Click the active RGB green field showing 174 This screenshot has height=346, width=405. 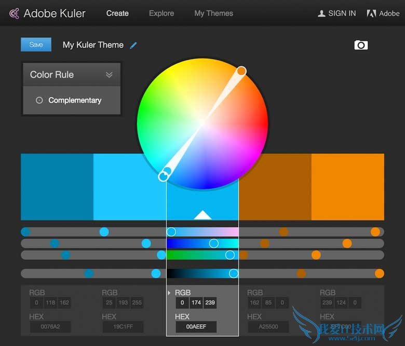196,302
